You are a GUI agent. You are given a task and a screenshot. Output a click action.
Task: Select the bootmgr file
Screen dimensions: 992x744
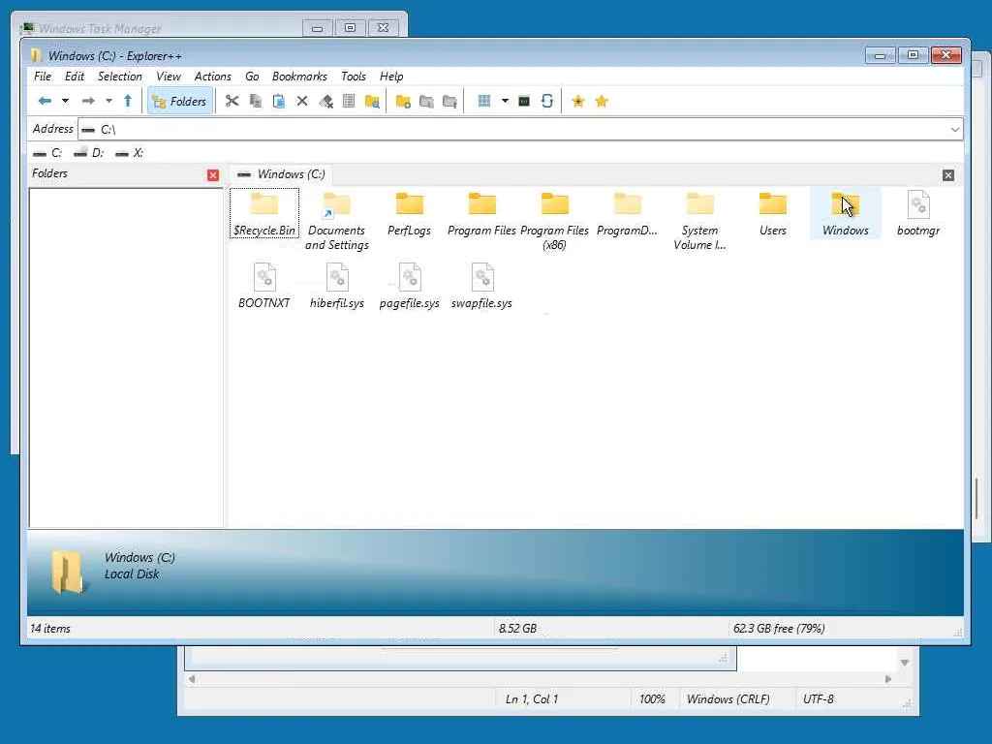918,213
